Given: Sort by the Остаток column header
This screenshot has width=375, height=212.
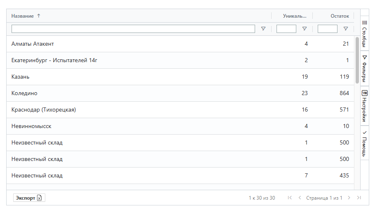Looking at the screenshot, I should click(340, 16).
